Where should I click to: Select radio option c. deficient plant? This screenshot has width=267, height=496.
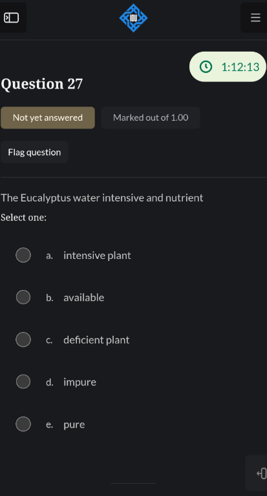pyautogui.click(x=23, y=340)
